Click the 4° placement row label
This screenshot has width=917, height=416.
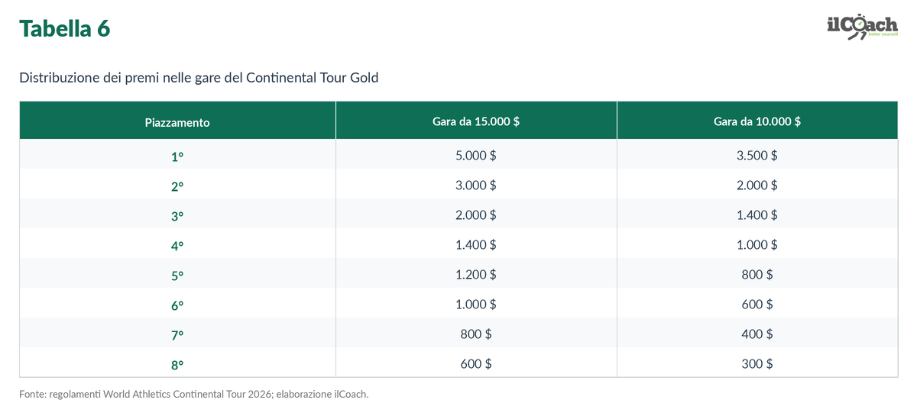[x=177, y=245]
